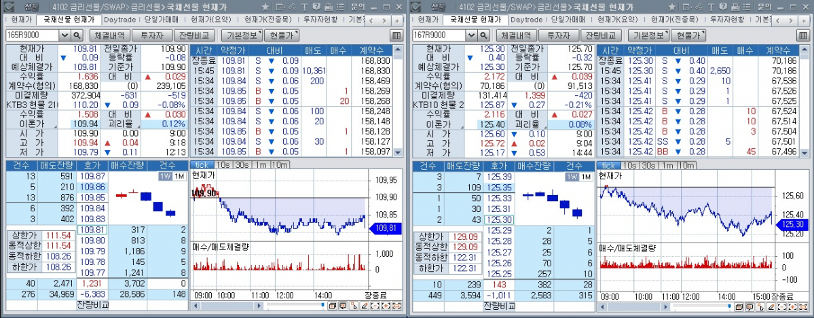Click the font size T icon in left window
Viewport: 814px width, 318px height.
[304, 7]
